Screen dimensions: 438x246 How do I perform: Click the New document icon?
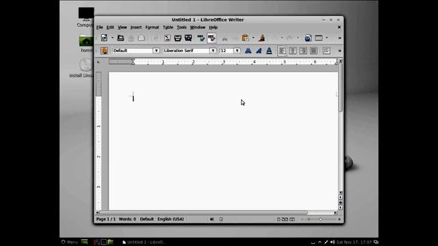pyautogui.click(x=104, y=38)
